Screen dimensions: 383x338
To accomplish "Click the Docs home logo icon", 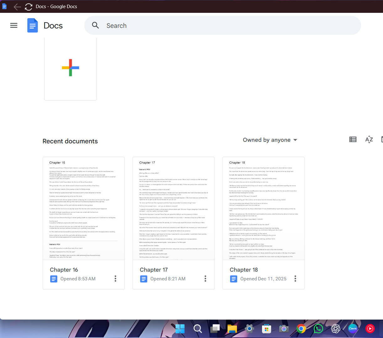I will pos(33,26).
